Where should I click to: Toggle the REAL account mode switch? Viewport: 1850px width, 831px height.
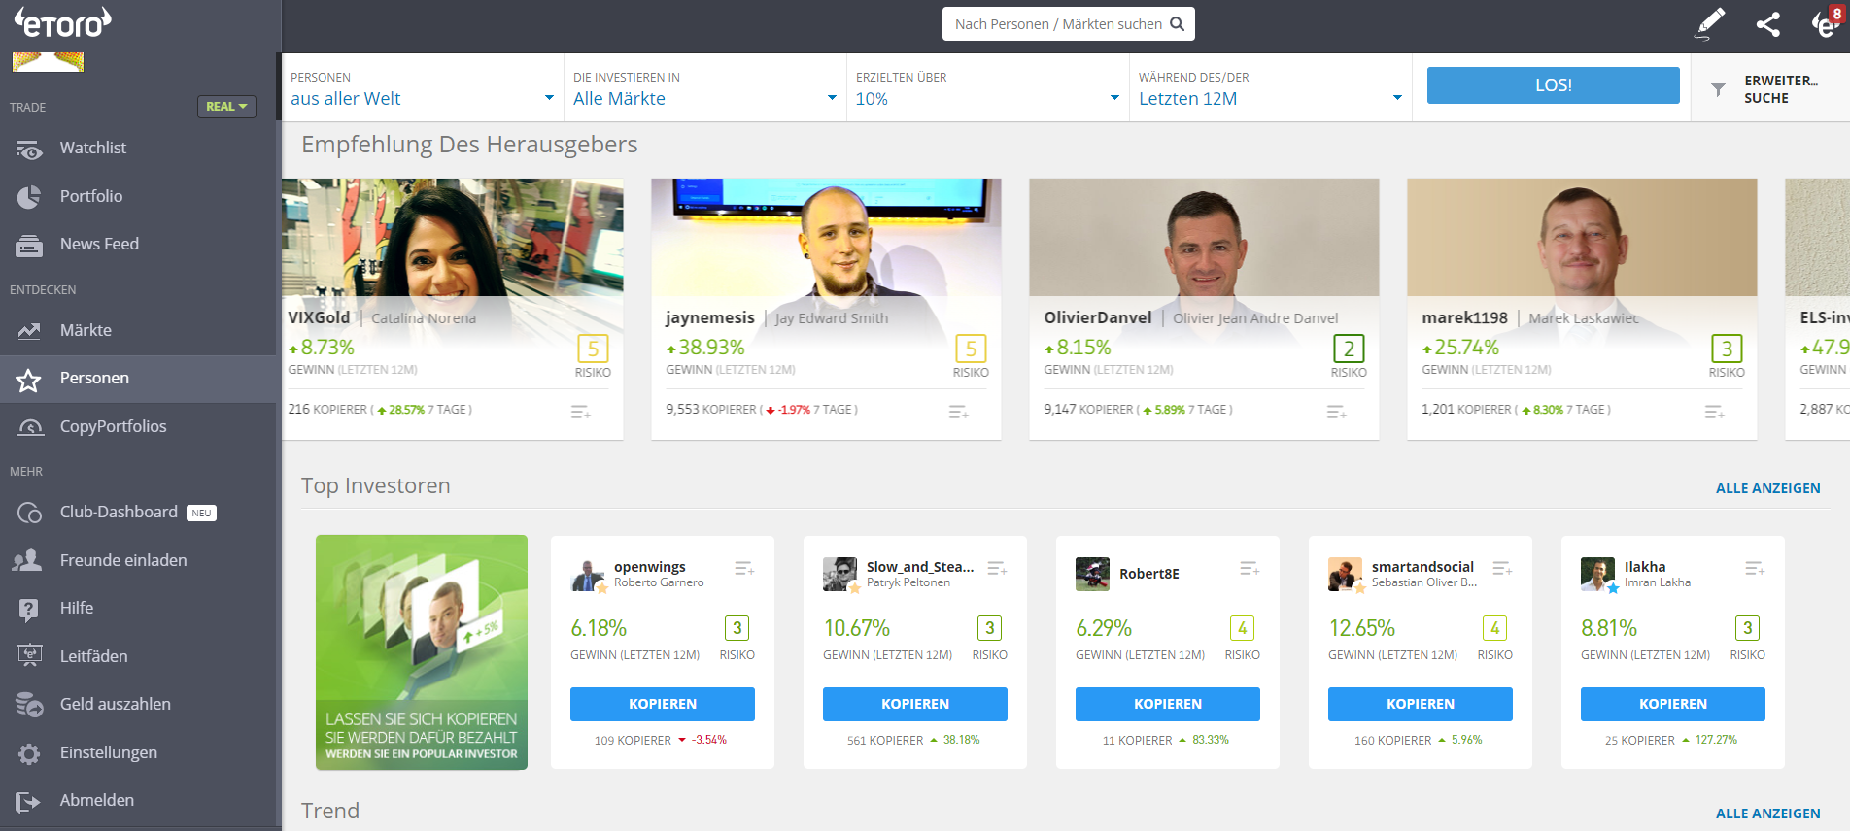[x=226, y=107]
